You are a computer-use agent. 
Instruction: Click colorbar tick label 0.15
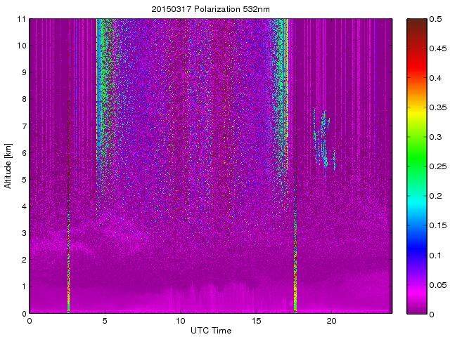[x=438, y=225]
